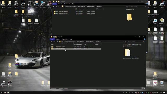The image size is (167, 94).
Task: Open Файл tab in front profiles window
Action: (52, 39)
